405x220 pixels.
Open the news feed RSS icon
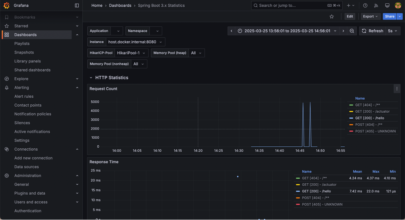point(376,5)
